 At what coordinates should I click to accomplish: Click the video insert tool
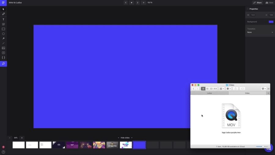[x=3, y=53]
